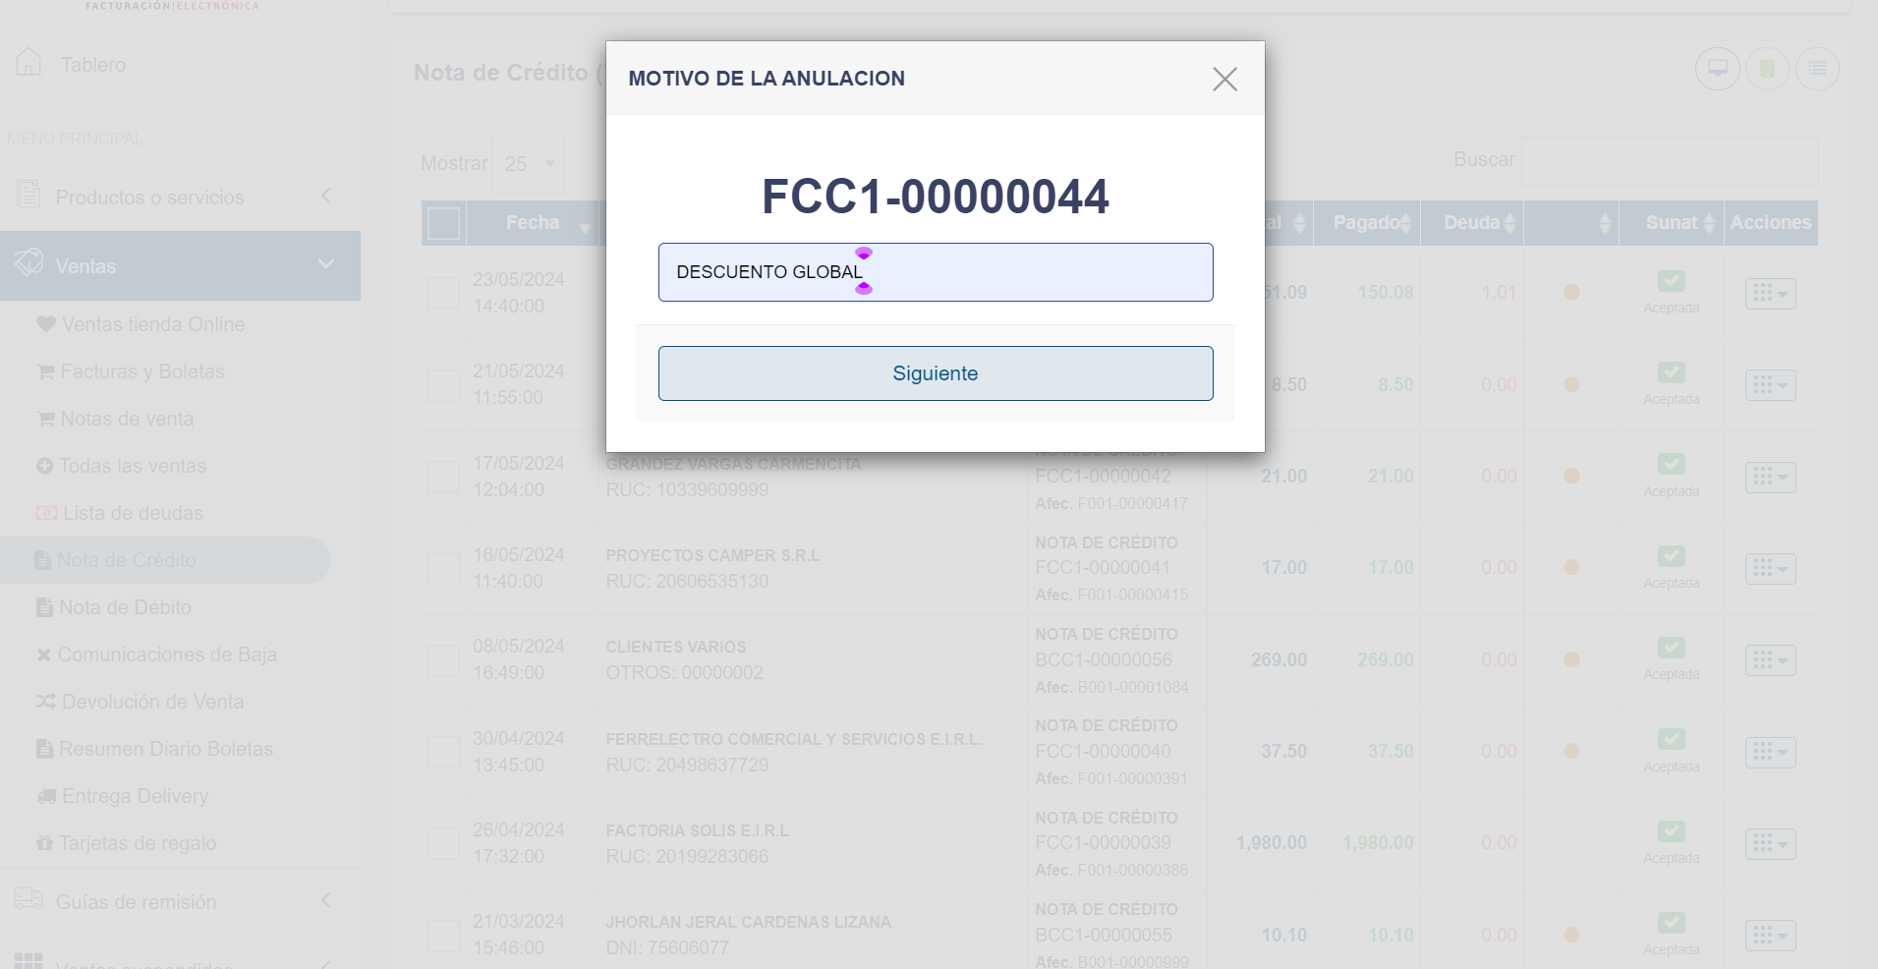Open Tablero from the home icon

(29, 63)
